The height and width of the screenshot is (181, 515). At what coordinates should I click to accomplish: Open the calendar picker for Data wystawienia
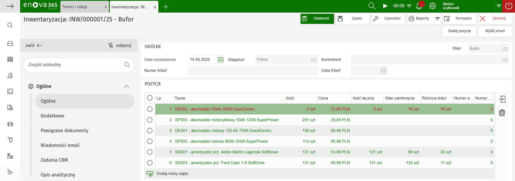[220, 60]
